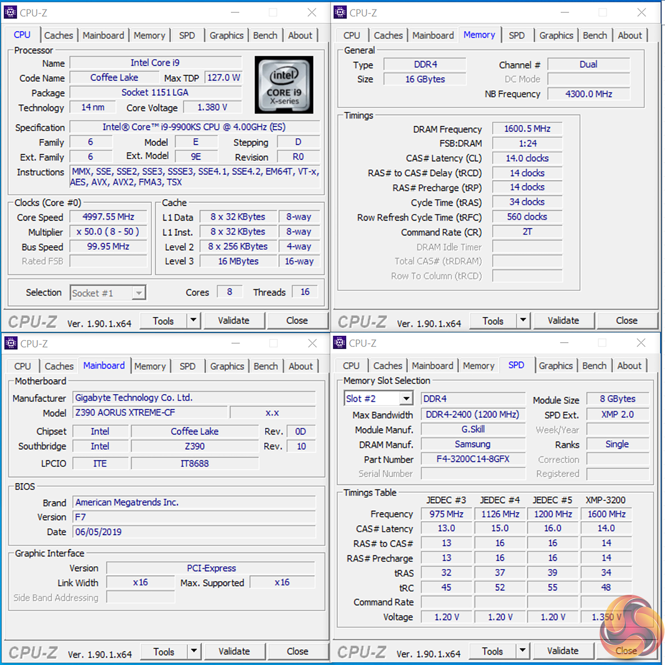Screen dimensions: 665x665
Task: Click the NB Frequency value 4300.0 MHz
Action: click(x=589, y=94)
